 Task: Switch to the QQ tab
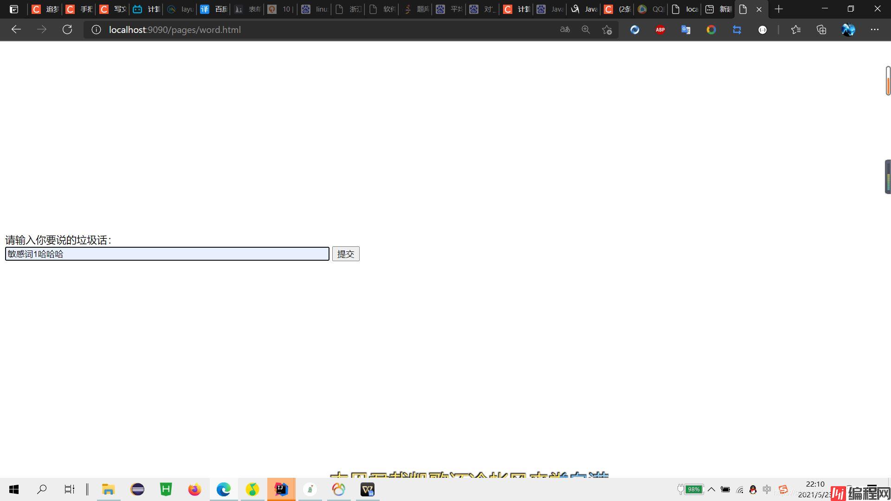click(x=652, y=9)
